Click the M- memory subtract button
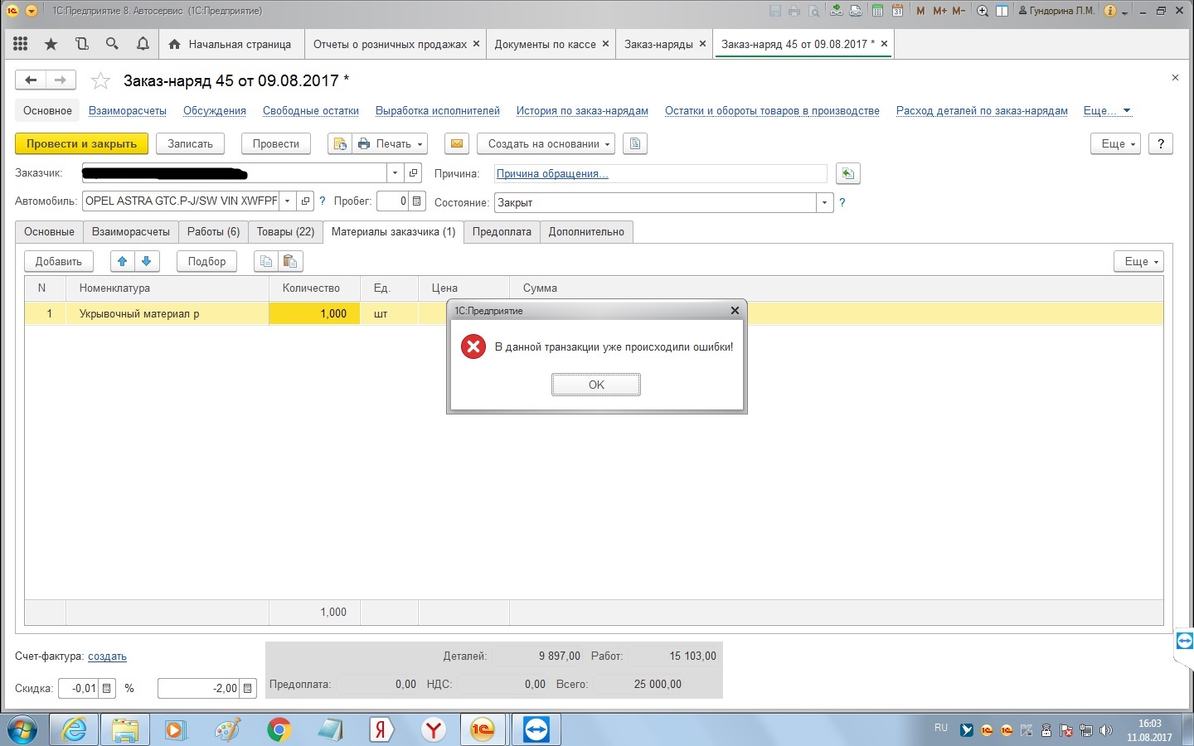 click(959, 11)
